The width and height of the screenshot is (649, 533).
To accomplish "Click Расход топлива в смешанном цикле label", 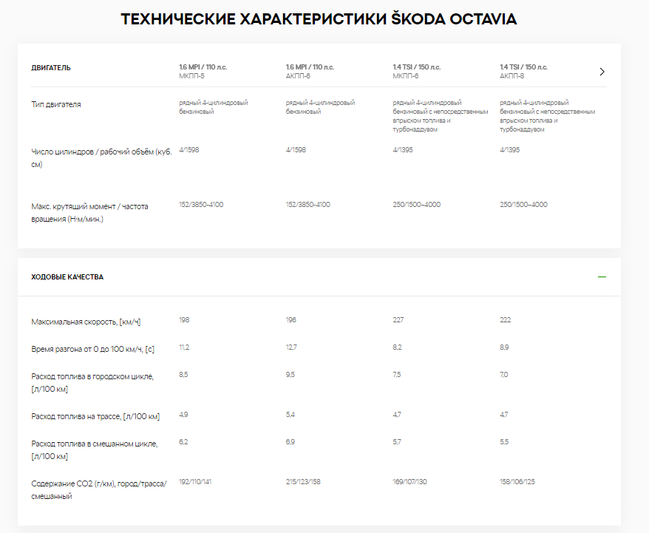I will pos(95,449).
